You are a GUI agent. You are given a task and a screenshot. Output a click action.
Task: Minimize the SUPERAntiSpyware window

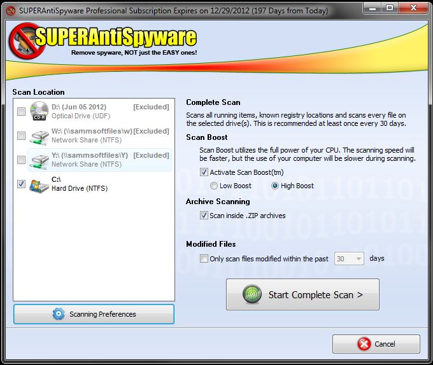coord(373,8)
